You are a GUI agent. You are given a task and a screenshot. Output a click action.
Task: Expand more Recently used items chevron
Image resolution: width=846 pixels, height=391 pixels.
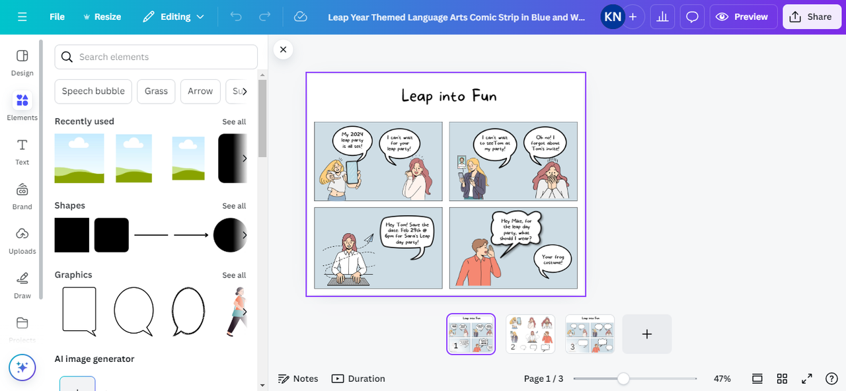click(x=244, y=159)
